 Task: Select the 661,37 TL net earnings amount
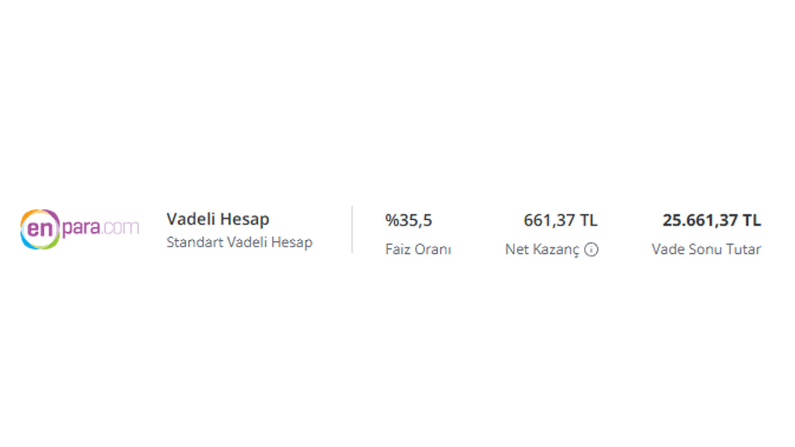(x=560, y=220)
